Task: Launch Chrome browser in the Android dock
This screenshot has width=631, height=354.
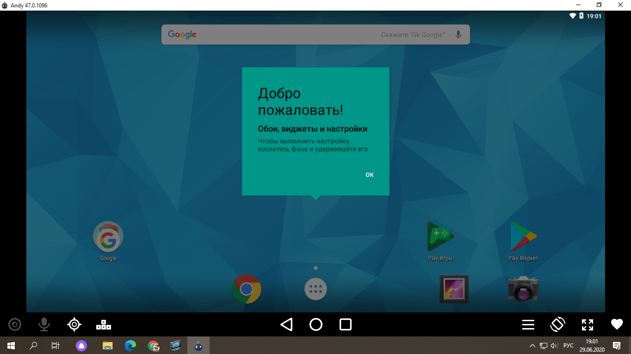Action: [247, 289]
